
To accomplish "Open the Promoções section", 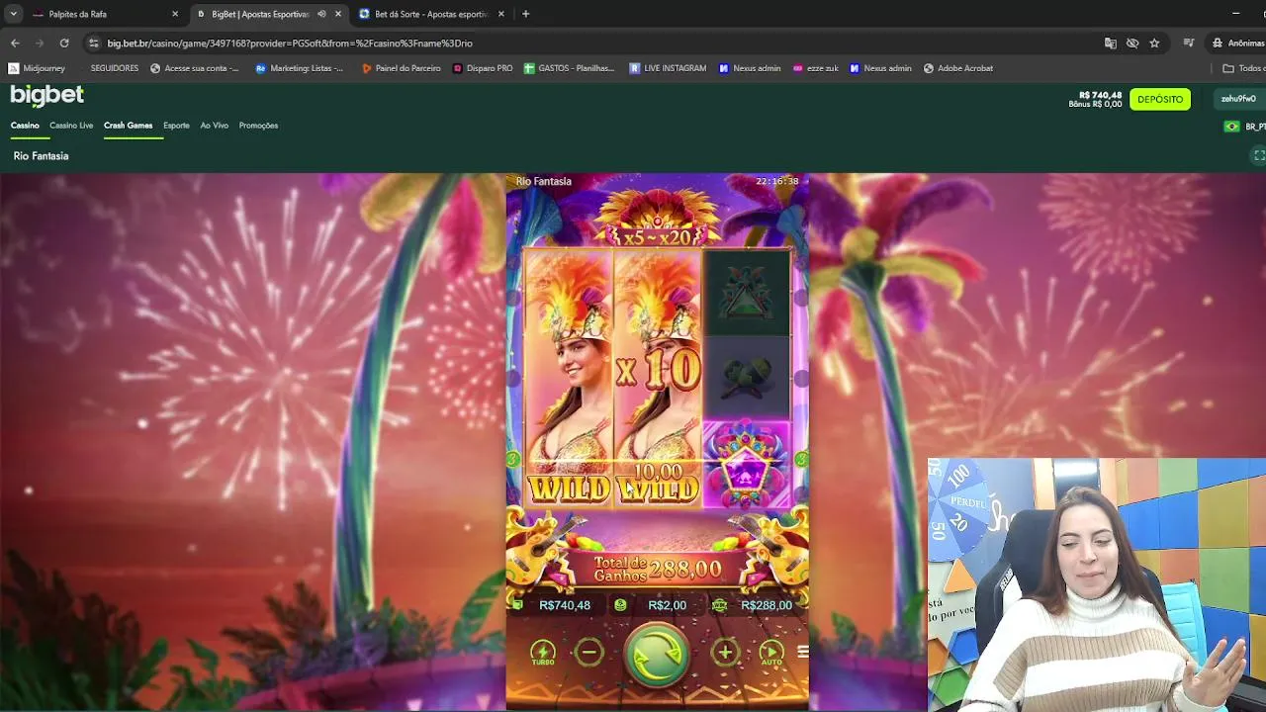I will point(258,126).
